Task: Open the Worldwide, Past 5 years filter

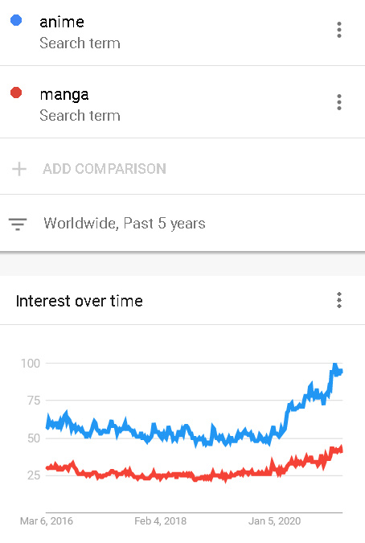Action: point(125,224)
